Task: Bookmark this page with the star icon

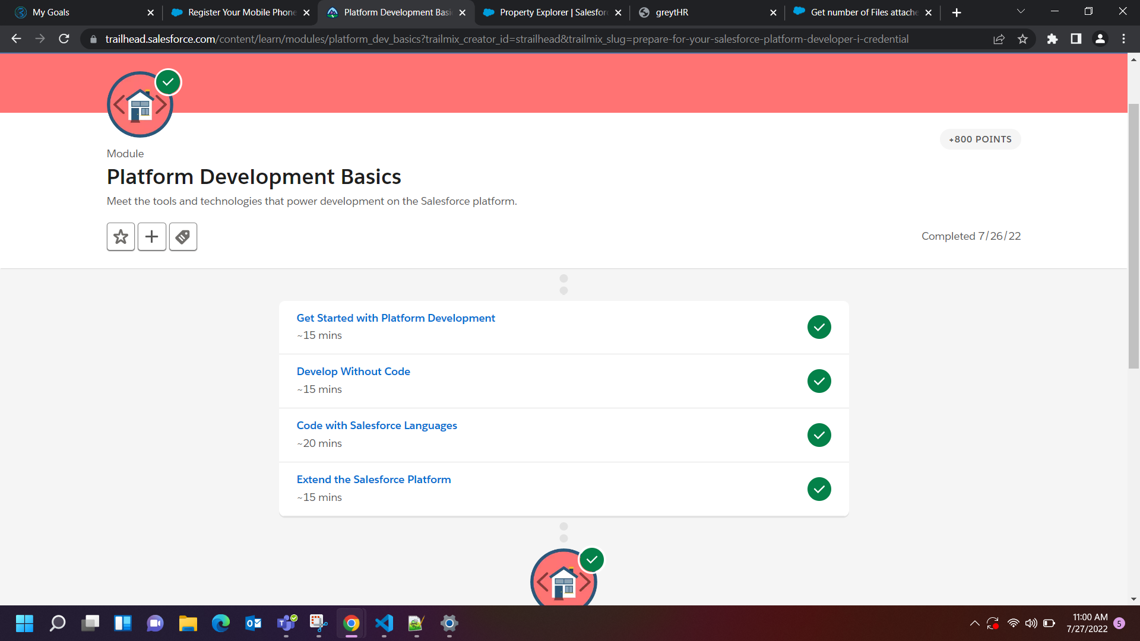Action: tap(1022, 39)
